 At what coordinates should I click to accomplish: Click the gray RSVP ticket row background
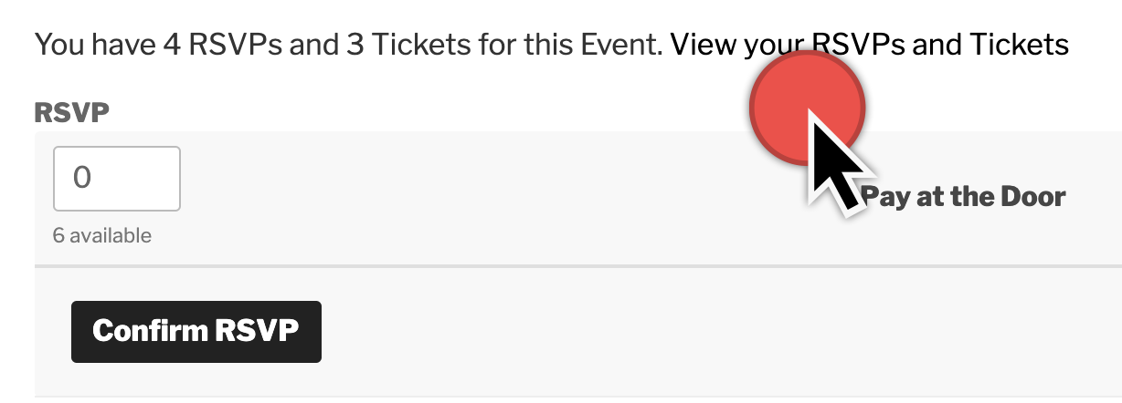point(578,198)
